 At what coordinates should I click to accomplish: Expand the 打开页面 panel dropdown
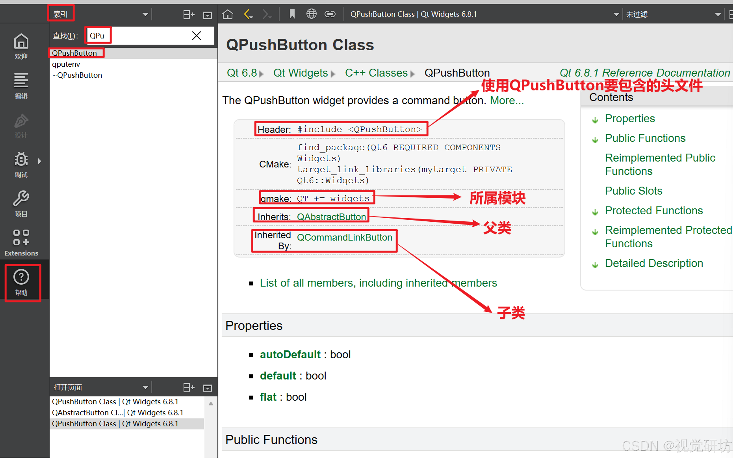click(145, 387)
